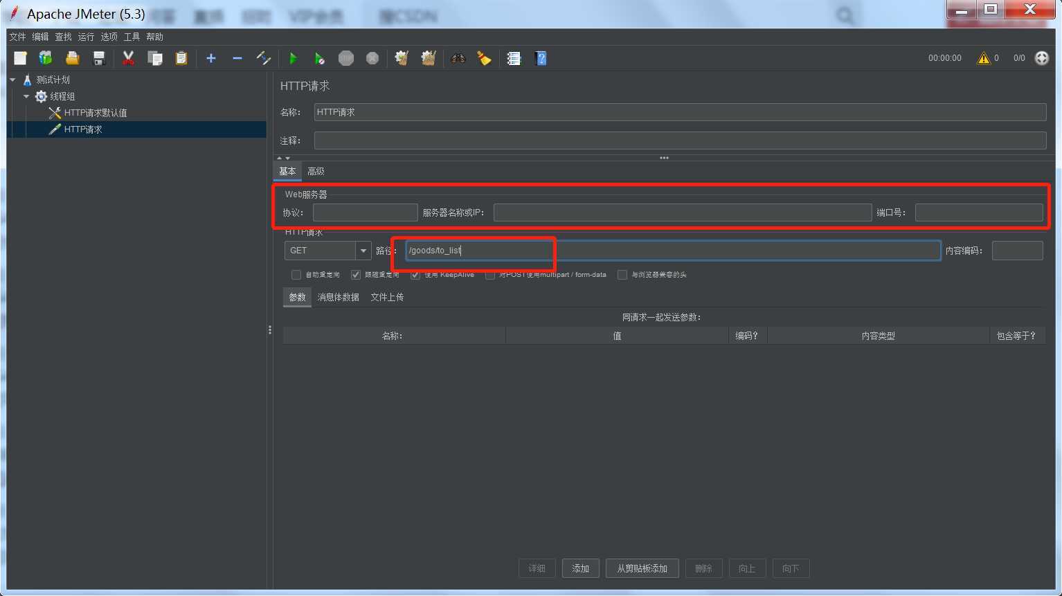Clear results with single broom-gear icon
The width and height of the screenshot is (1062, 596).
point(402,58)
